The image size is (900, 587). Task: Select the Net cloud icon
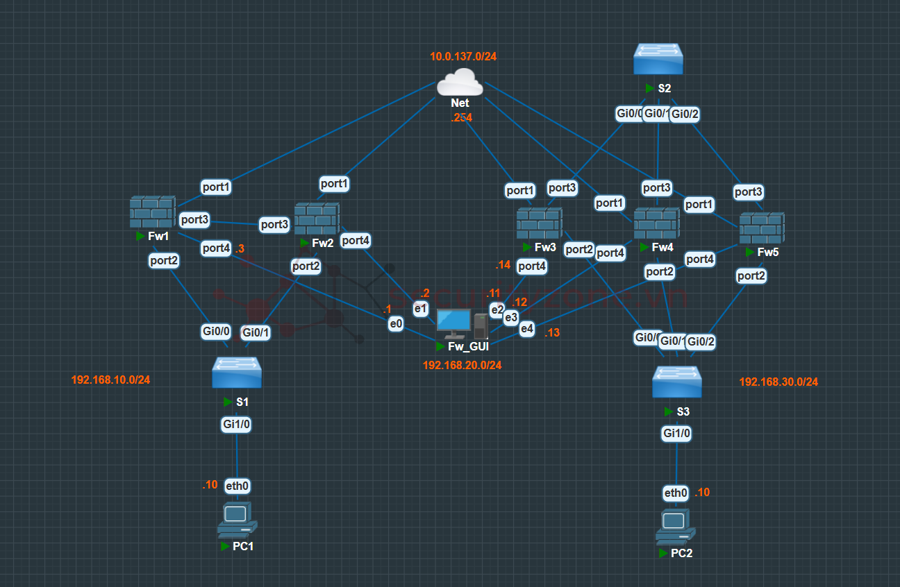tap(460, 83)
